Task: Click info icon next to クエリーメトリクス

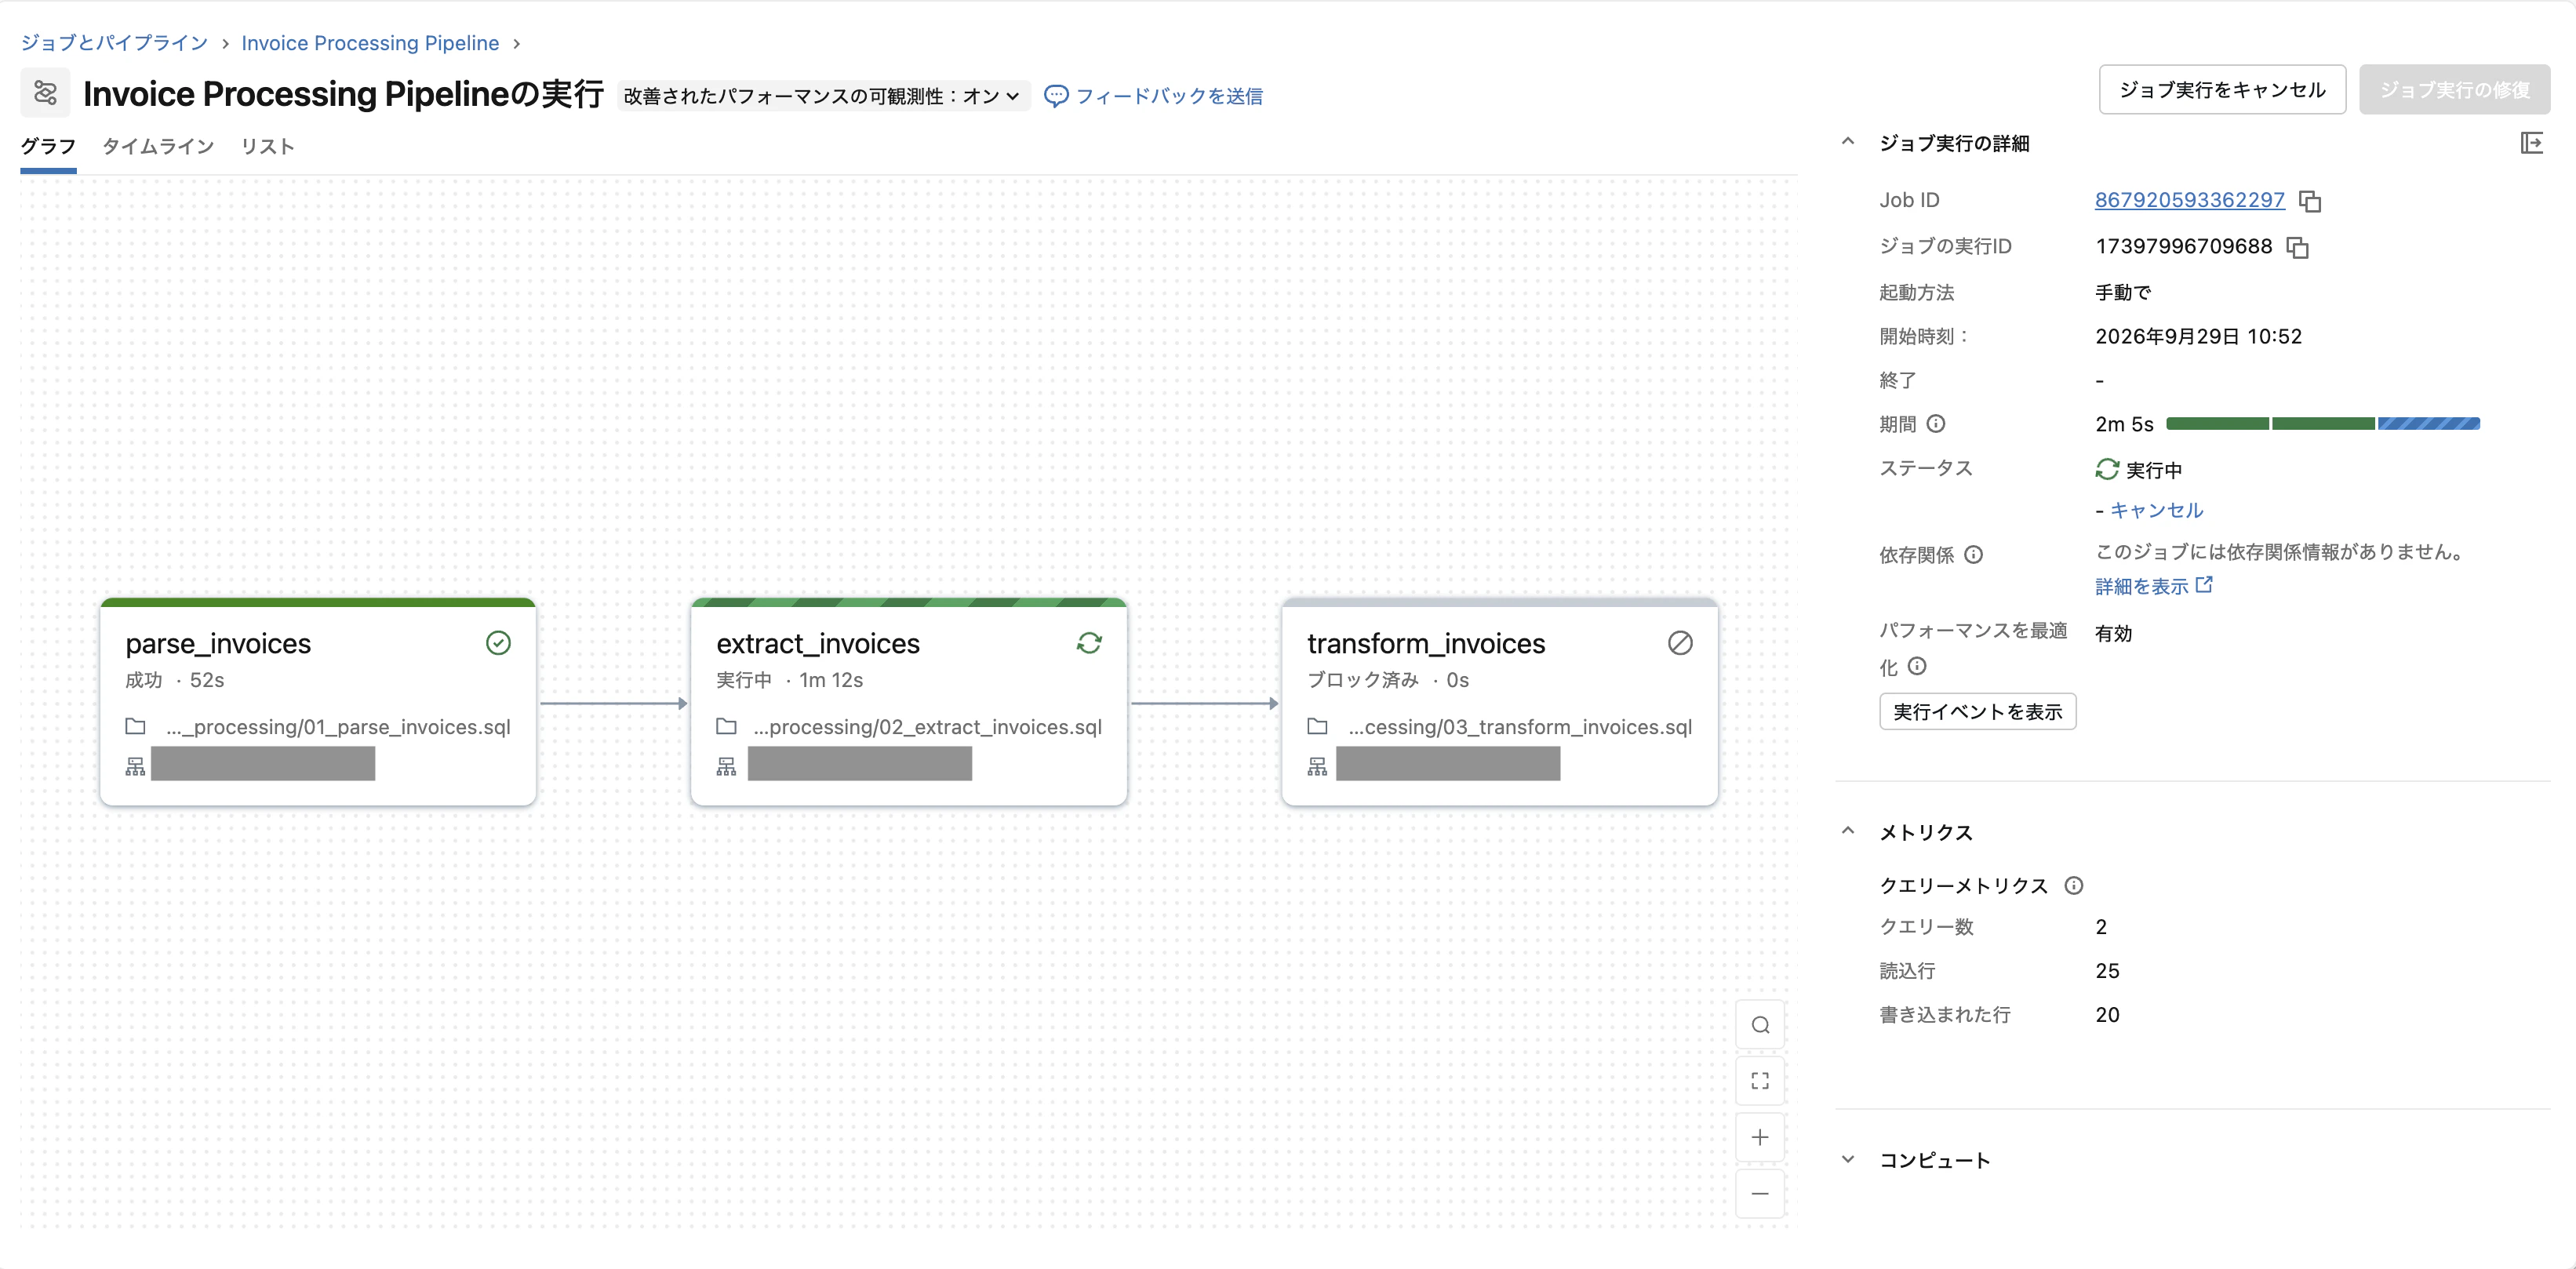Action: pos(2073,885)
